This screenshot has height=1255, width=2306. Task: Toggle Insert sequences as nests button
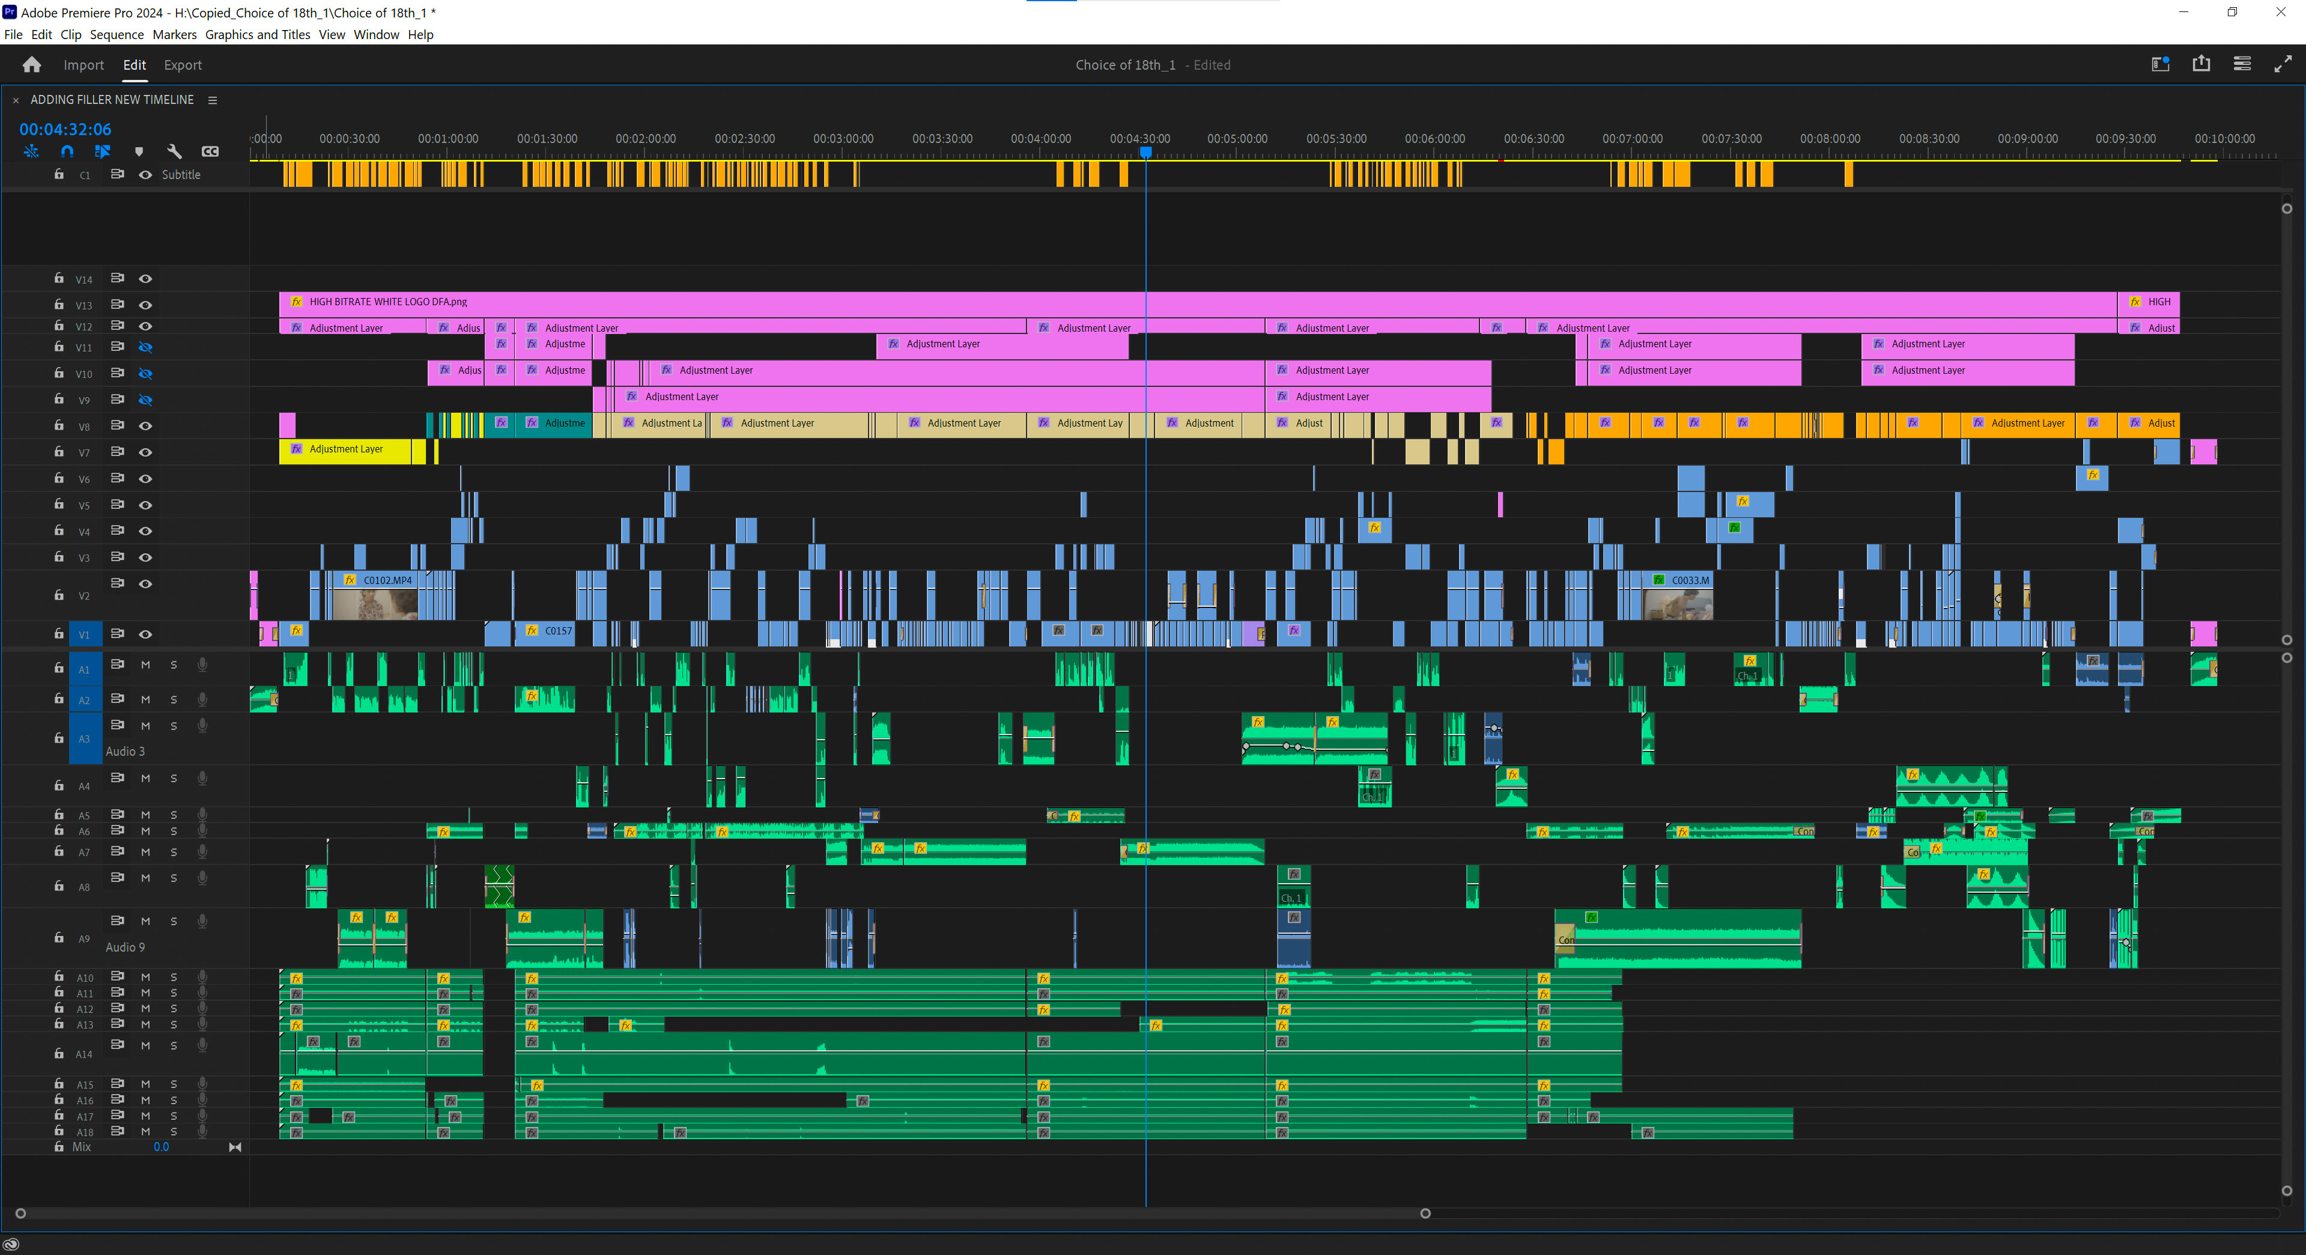pyautogui.click(x=31, y=151)
